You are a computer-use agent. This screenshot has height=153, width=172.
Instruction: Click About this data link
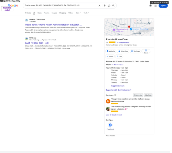110,136
